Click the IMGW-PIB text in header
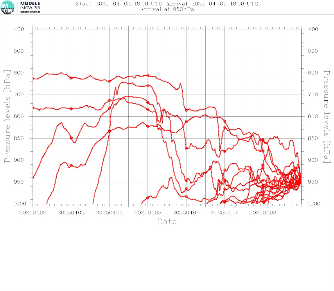 click(30, 8)
